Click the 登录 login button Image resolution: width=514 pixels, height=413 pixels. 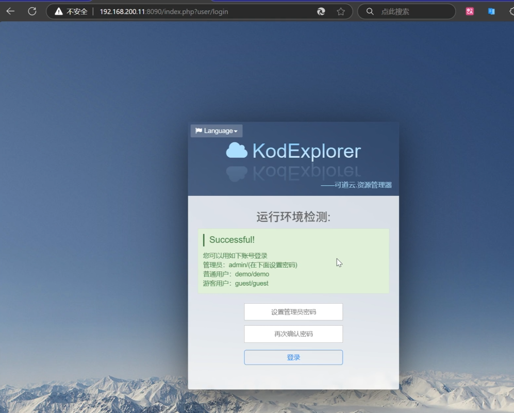pos(293,357)
